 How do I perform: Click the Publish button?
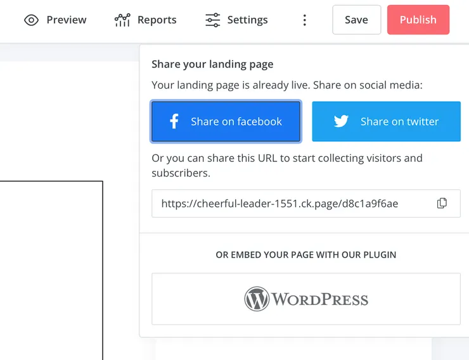coord(418,20)
